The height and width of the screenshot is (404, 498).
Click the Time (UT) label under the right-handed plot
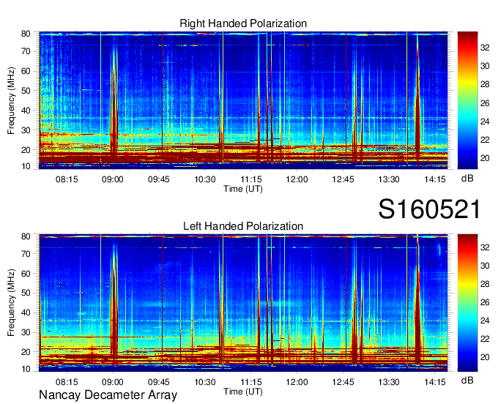click(243, 189)
